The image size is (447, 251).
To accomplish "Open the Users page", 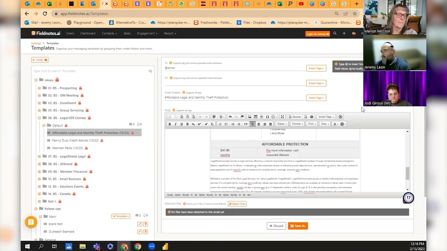I will (70, 33).
